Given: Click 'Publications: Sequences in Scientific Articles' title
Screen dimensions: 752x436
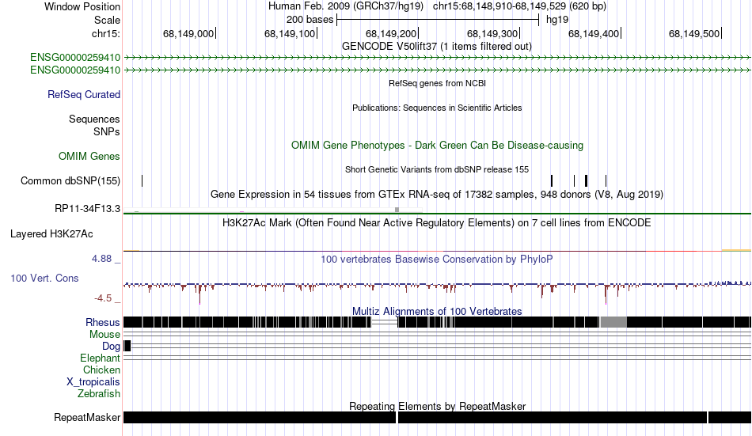Looking at the screenshot, I should click(x=437, y=108).
